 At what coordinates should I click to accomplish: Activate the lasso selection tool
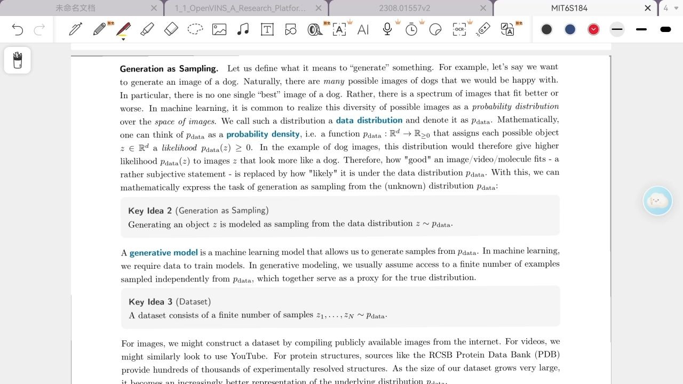(195, 29)
